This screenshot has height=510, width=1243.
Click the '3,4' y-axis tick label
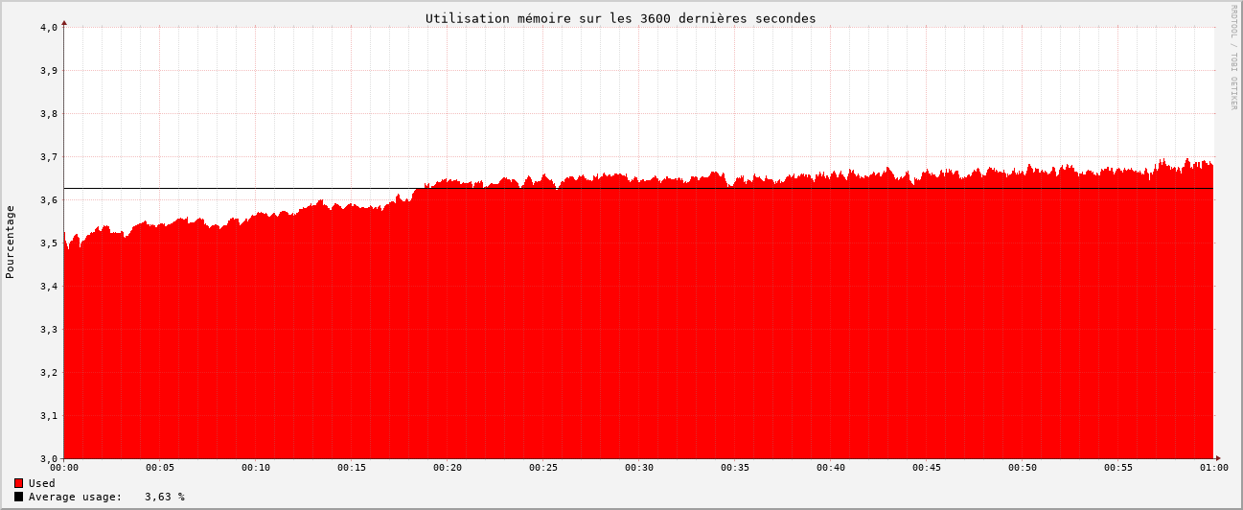[49, 287]
